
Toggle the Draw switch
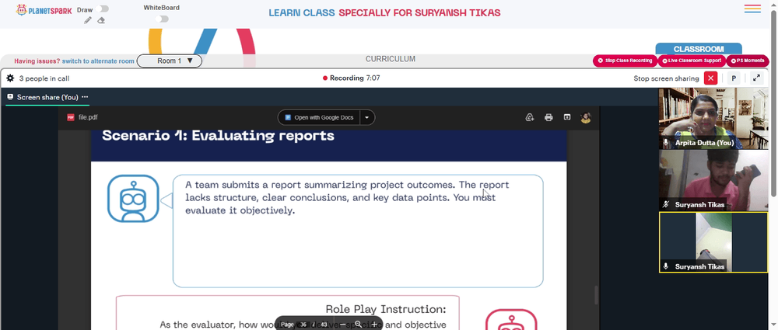pyautogui.click(x=103, y=9)
